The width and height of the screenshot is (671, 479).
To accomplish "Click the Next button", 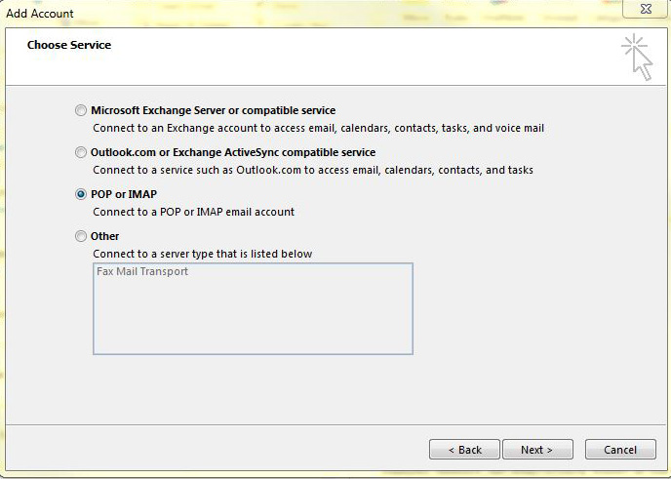I will 537,450.
